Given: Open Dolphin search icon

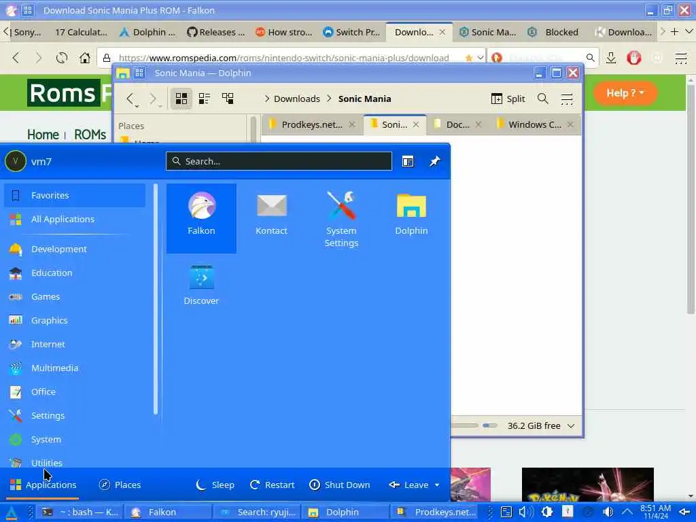Looking at the screenshot, I should click(542, 99).
